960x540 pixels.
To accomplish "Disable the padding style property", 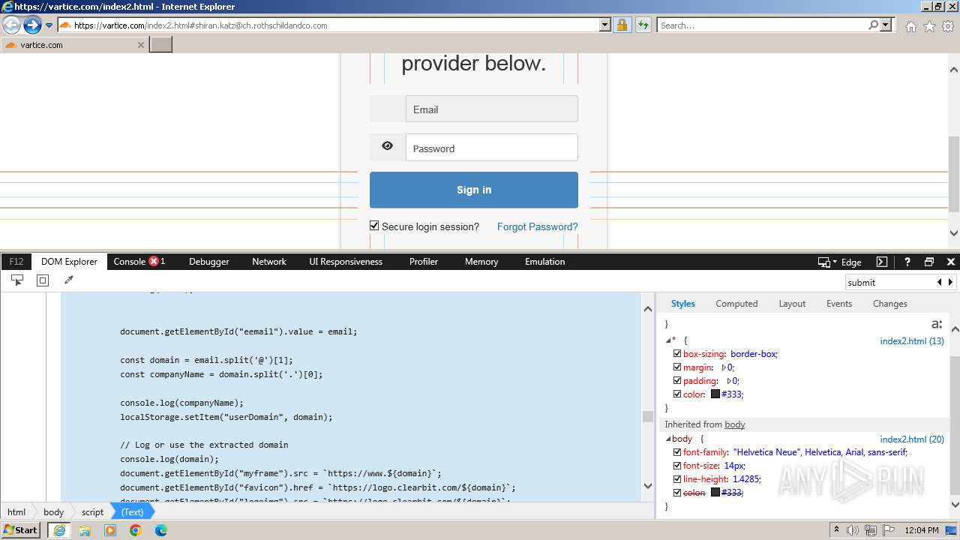I will click(677, 381).
